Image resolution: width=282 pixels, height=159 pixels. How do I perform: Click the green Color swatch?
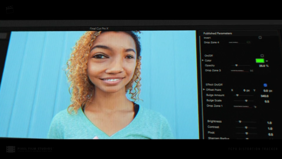(260, 61)
